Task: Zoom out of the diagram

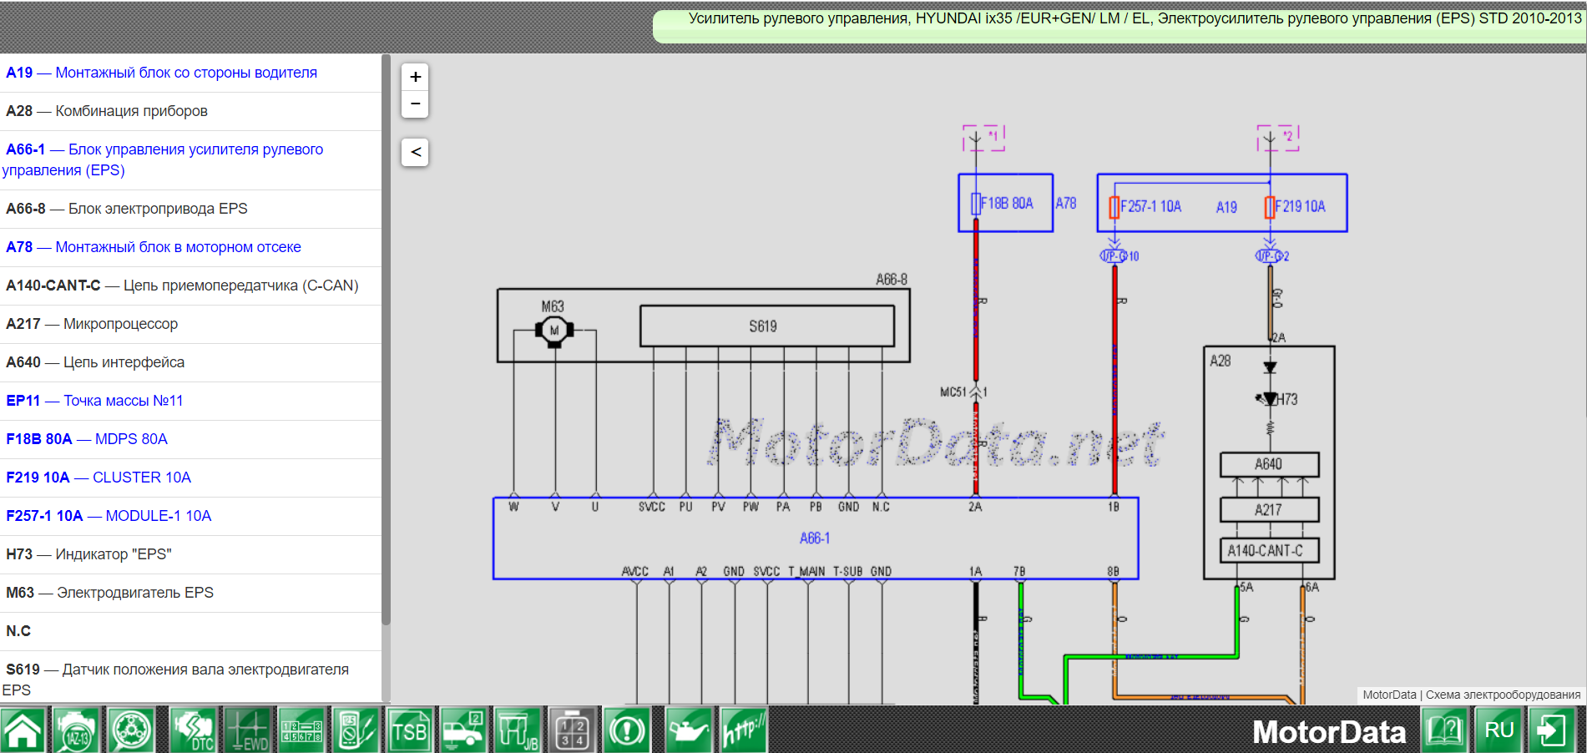Action: point(415,104)
